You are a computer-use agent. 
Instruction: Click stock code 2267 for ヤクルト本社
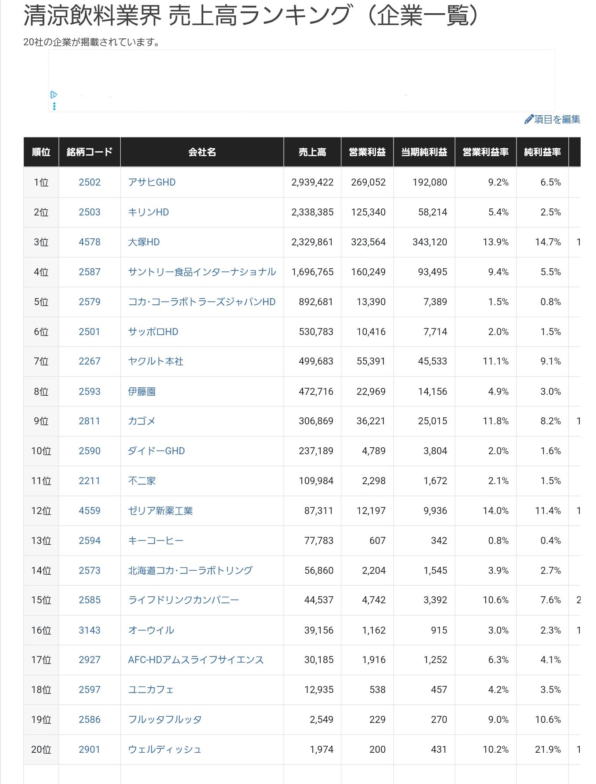coord(90,361)
